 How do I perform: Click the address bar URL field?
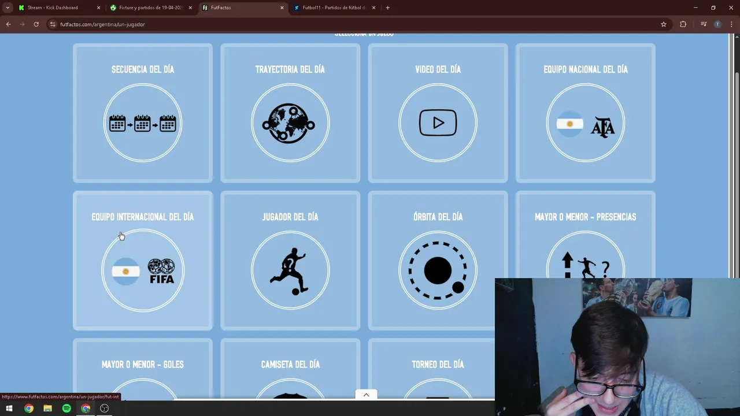(x=358, y=24)
